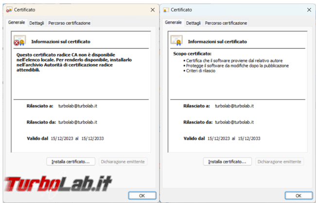
Task: Click Dichiarazione emittente in right window
Action: (x=280, y=162)
